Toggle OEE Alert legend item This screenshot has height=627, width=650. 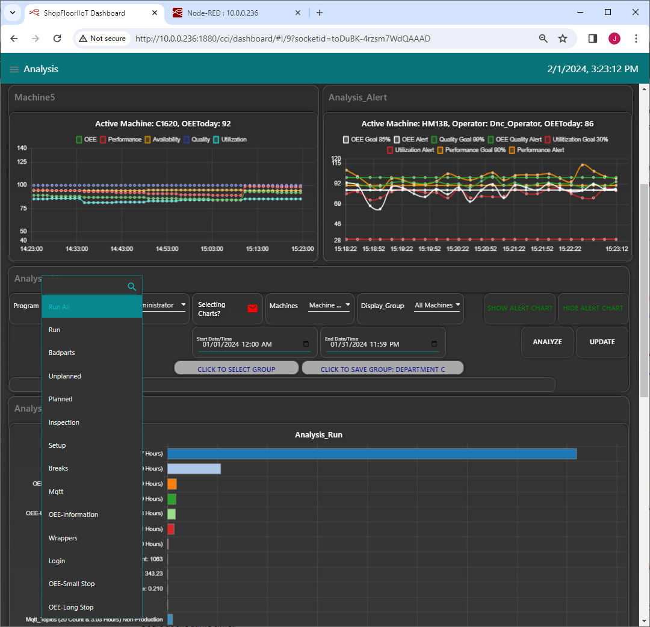(411, 140)
